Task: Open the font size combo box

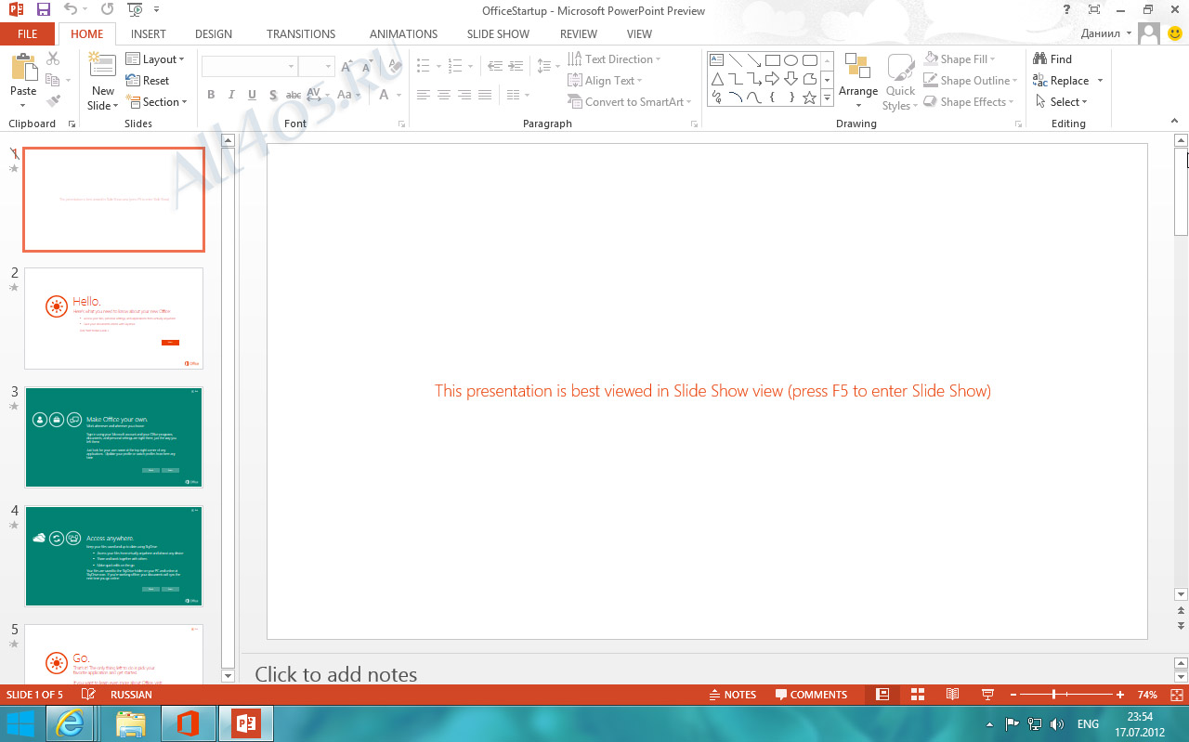Action: tap(316, 67)
